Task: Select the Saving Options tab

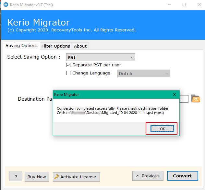Action: click(x=21, y=46)
